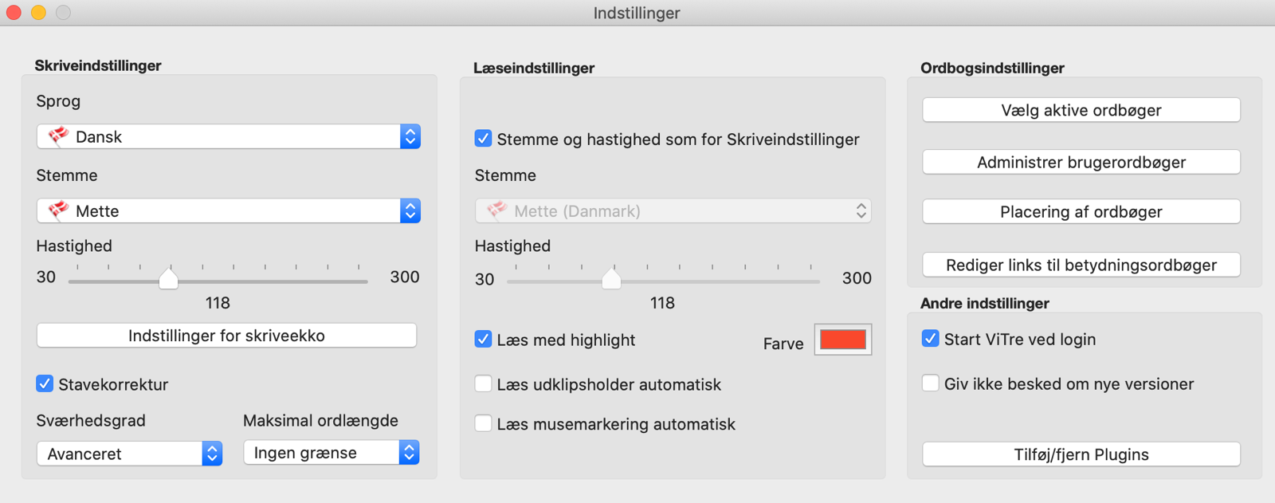This screenshot has width=1275, height=503.
Task: Click Rediger links til betydningsordbøger
Action: click(x=1081, y=264)
